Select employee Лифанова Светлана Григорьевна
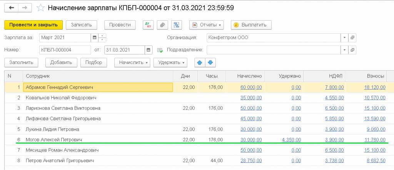The image size is (394, 170). (63, 119)
